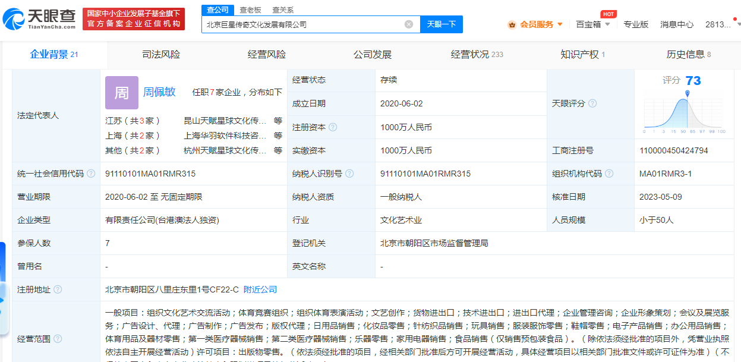
Task: Click the 2020-06-02 至 无固定期限 value
Action: 154,197
